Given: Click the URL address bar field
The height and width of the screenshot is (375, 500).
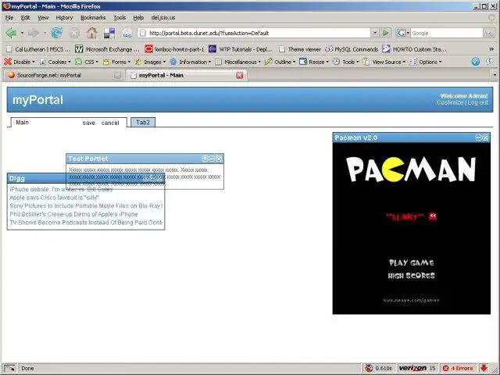Looking at the screenshot, I should [x=255, y=33].
